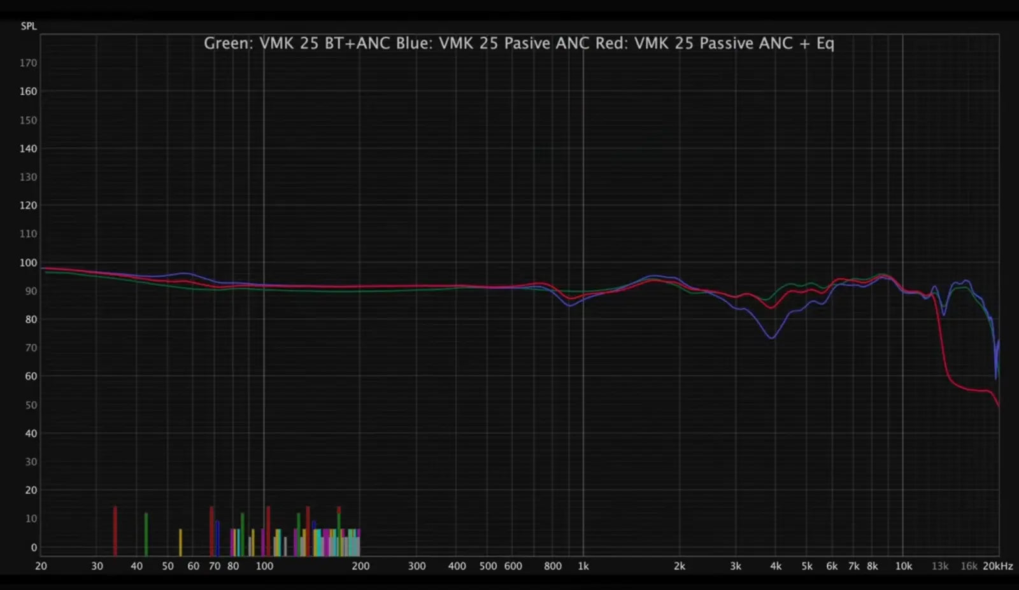Click the 10k label on the frequency axis
Viewport: 1019px width, 590px height.
(x=904, y=566)
